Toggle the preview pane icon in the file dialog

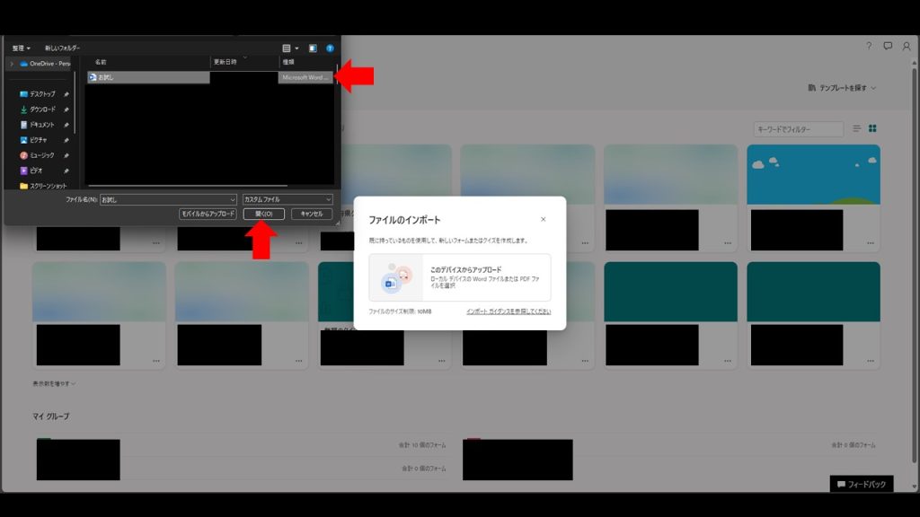coord(313,48)
